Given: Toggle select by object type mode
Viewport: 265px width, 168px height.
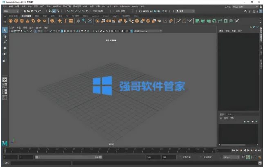Looking at the screenshot, I should 54,11.
